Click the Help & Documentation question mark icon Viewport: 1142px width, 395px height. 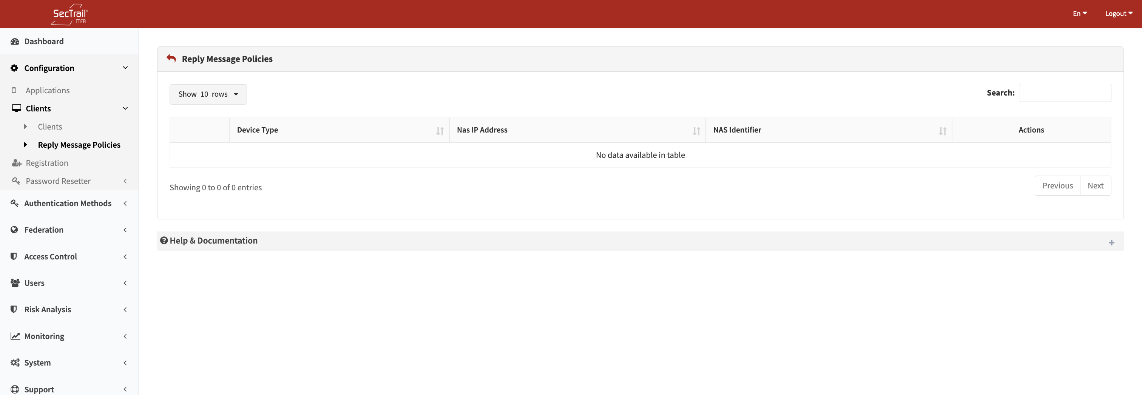click(164, 240)
